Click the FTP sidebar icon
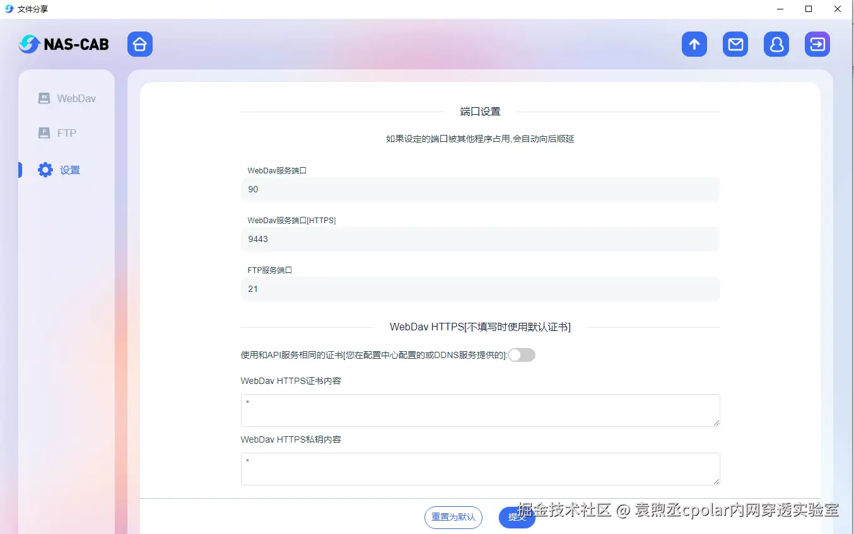The image size is (854, 534). (x=44, y=133)
